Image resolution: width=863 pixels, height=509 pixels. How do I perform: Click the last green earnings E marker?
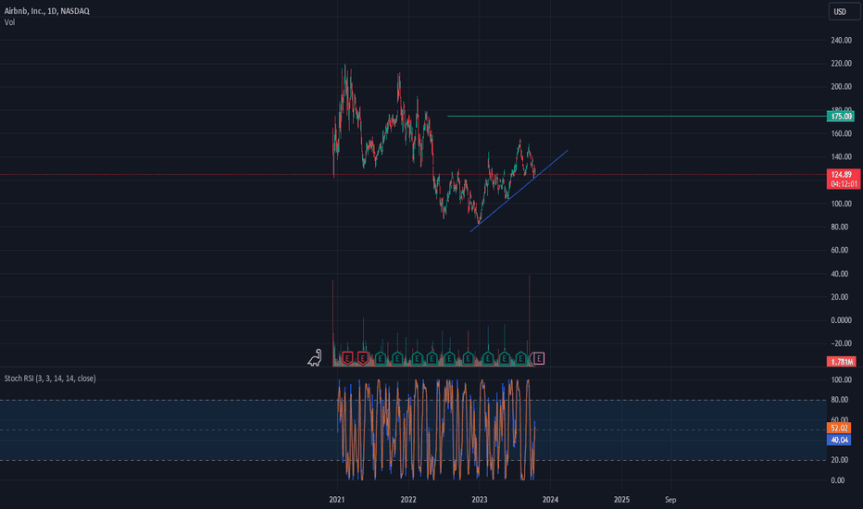click(520, 359)
